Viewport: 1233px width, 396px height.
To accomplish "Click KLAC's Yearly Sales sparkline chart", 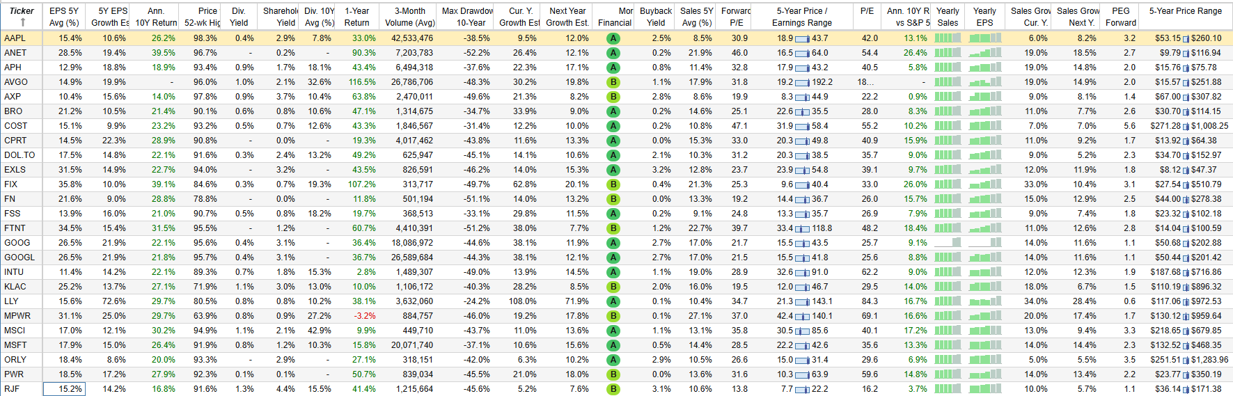I will coord(948,287).
